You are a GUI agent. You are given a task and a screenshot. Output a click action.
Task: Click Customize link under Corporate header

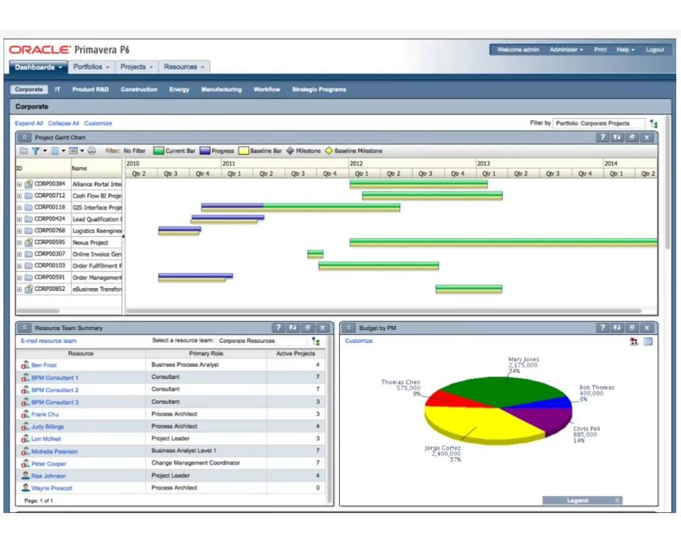pyautogui.click(x=98, y=123)
